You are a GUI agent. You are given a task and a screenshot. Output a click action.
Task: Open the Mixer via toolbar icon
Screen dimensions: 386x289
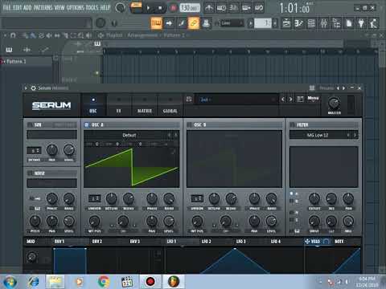pos(324,23)
